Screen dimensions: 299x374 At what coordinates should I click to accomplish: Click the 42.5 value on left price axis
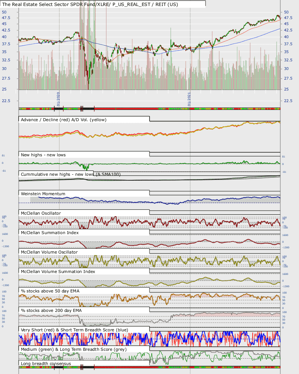(x=6, y=30)
